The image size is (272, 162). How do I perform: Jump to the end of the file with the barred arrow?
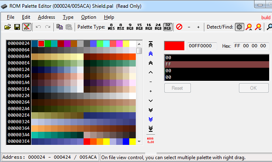(150, 129)
